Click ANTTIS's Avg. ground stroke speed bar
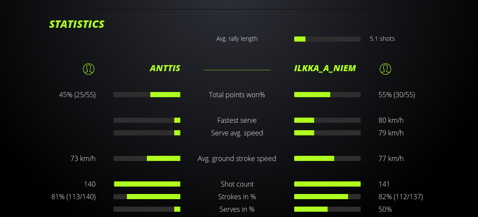The height and width of the screenshot is (217, 478). pos(147,158)
